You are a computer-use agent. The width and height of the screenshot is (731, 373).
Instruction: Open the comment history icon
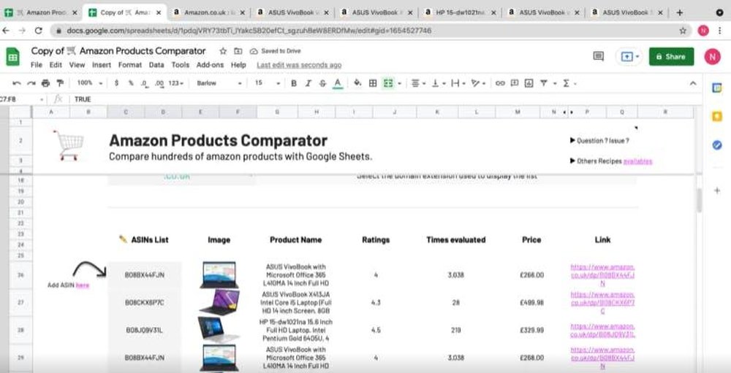(598, 56)
